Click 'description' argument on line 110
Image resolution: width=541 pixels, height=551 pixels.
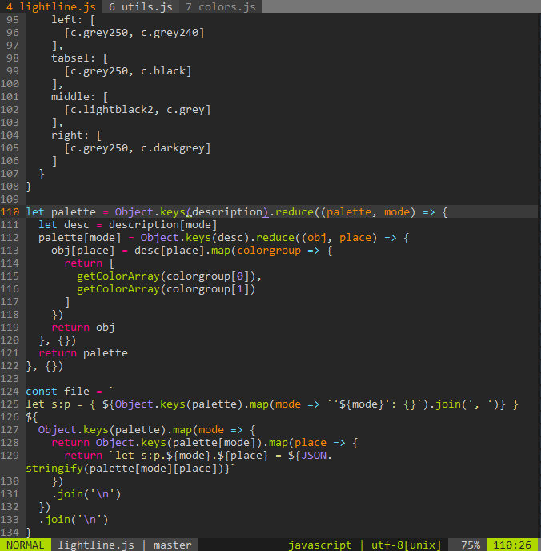(227, 212)
